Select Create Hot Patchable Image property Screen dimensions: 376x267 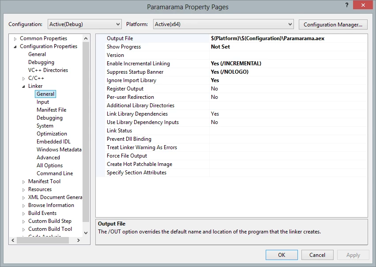(232, 164)
